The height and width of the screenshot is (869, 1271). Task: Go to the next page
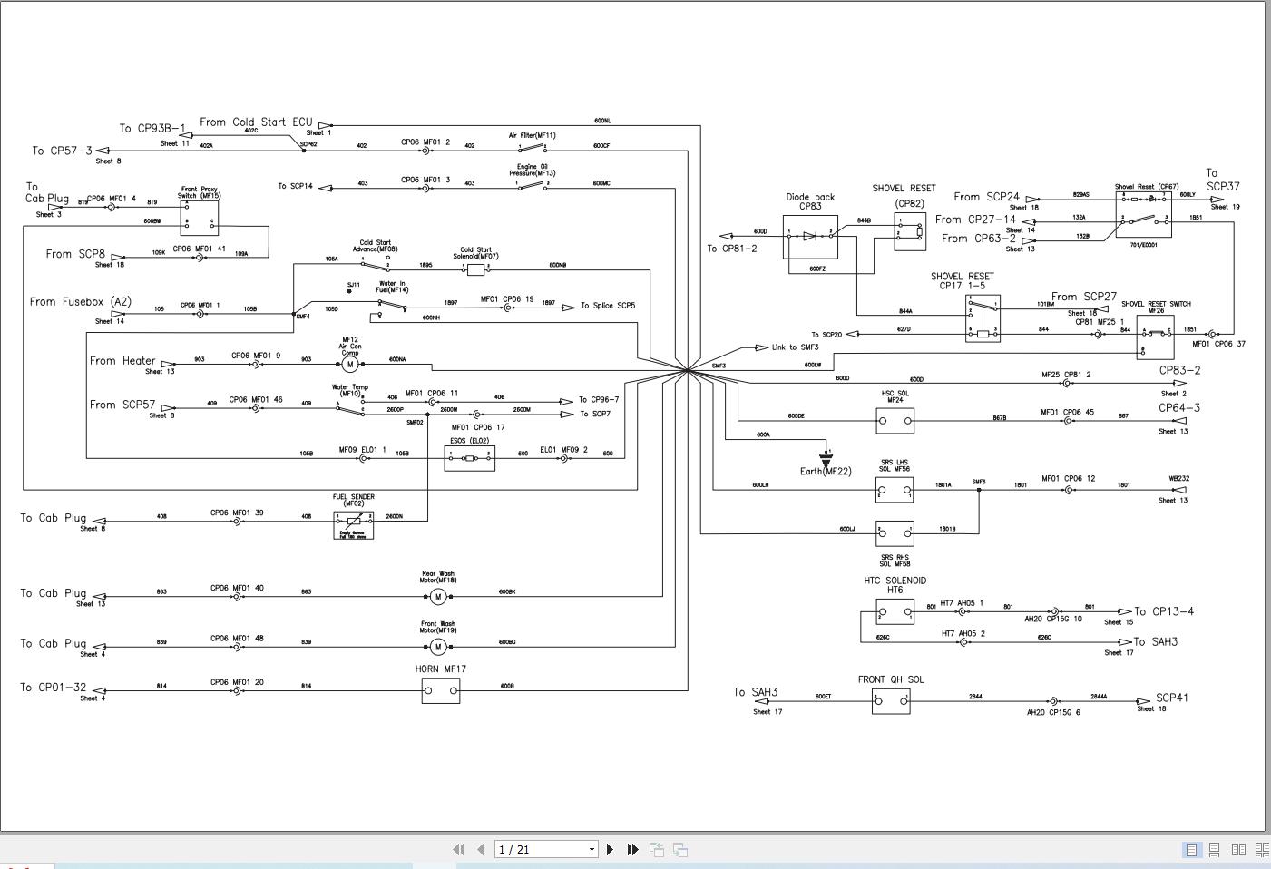[610, 850]
